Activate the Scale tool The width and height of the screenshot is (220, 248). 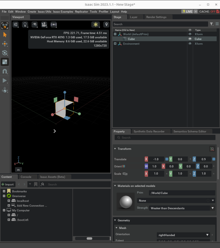click(5, 62)
